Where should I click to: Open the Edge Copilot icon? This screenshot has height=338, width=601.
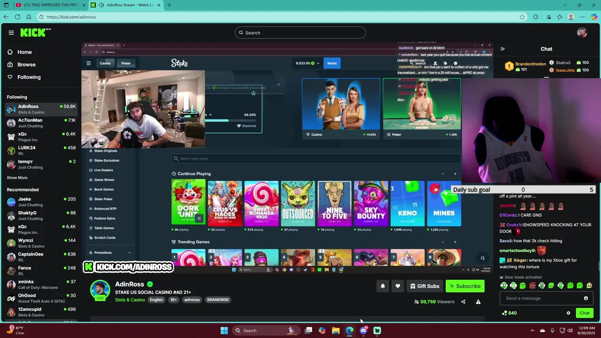[594, 17]
